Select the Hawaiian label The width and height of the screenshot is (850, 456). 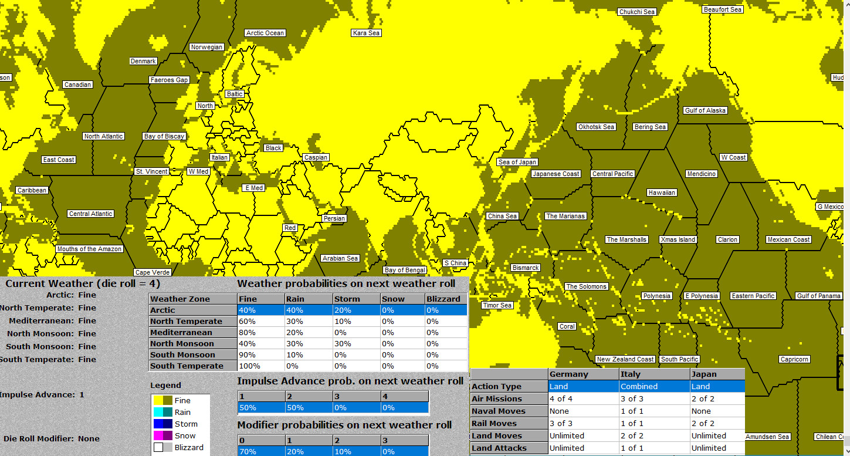click(x=662, y=192)
